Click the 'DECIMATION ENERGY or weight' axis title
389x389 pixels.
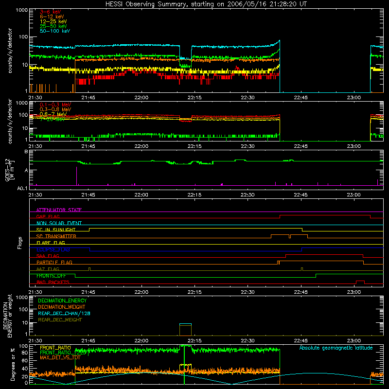click(x=7, y=316)
